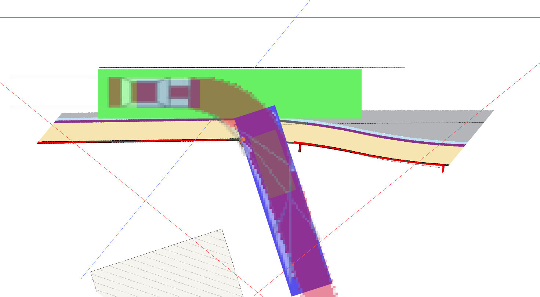Click the small orange point at the path junction
The width and height of the screenshot is (540, 297).
243,139
